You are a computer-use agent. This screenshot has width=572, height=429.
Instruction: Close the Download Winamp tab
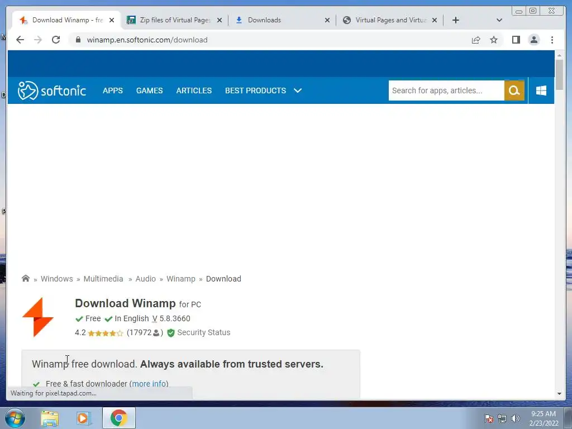(112, 20)
